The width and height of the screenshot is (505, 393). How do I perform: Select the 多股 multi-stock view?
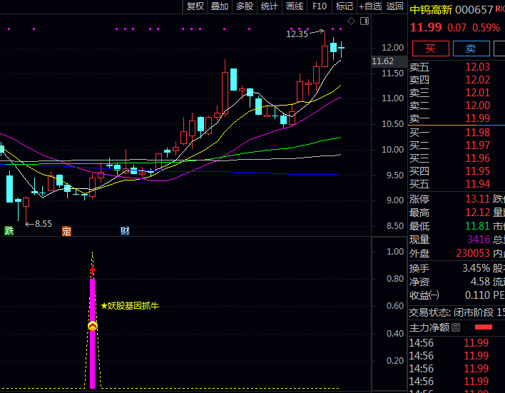245,6
